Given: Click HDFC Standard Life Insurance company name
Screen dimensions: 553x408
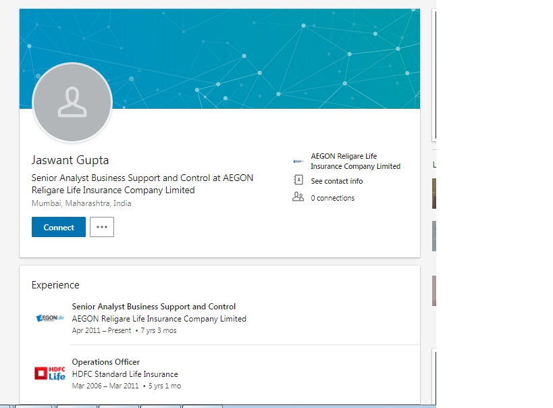Looking at the screenshot, I should (125, 374).
